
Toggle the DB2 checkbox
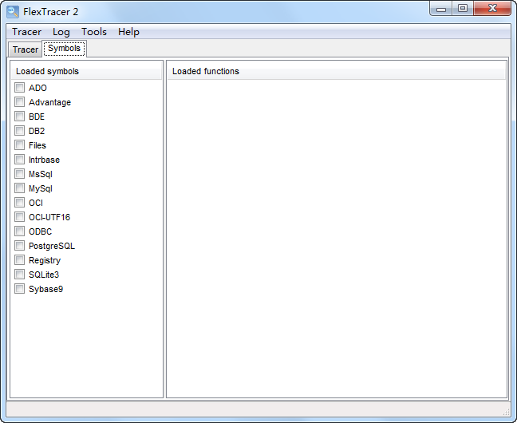tap(19, 131)
